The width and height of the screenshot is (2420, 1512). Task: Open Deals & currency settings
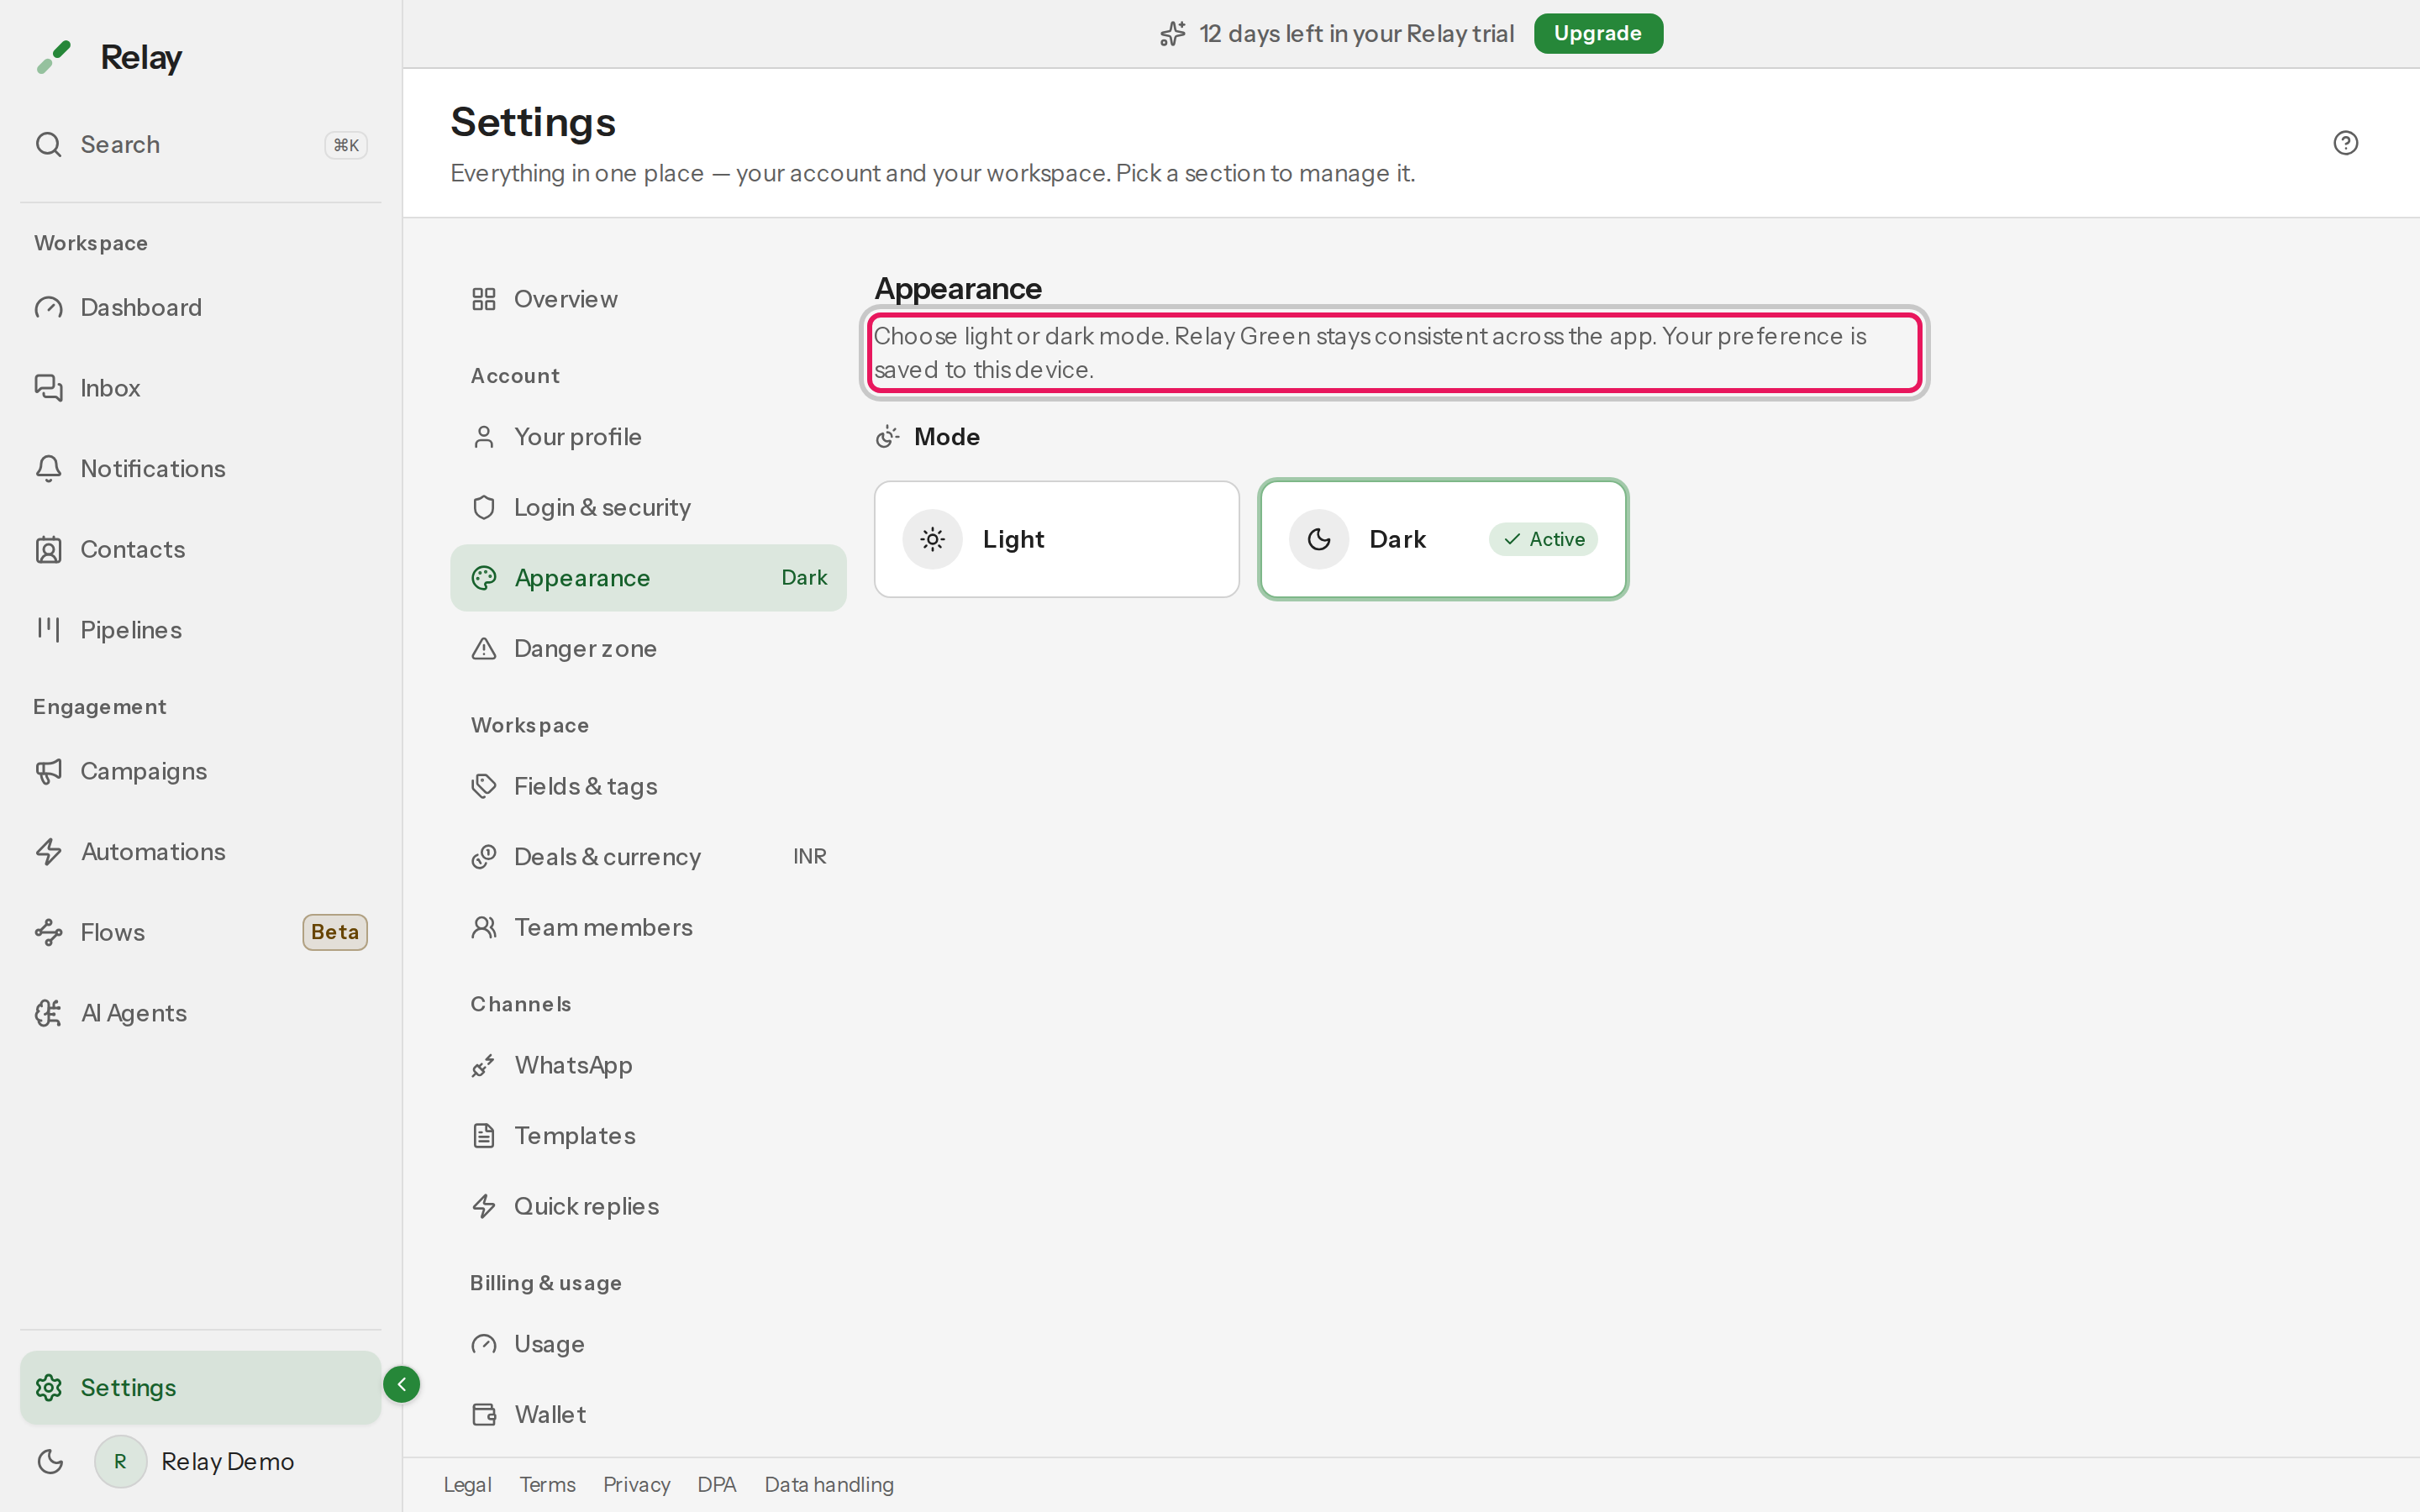[x=648, y=856]
